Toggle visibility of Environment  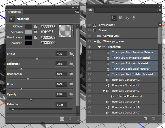(89, 25)
